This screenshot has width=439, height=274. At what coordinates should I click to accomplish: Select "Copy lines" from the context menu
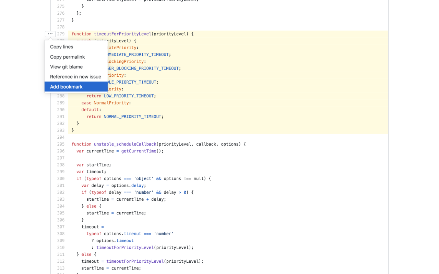(x=61, y=47)
